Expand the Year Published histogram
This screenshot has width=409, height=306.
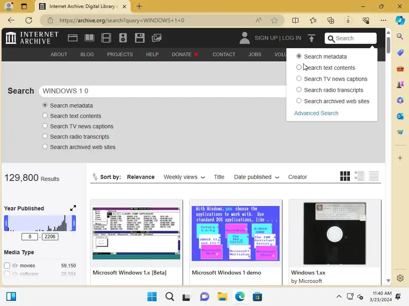tap(73, 208)
